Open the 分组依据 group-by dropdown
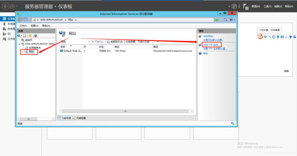Viewport: 297px width, 156px height. [x=158, y=42]
